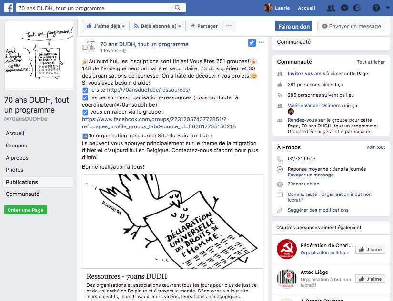Click the search magnifier icon
393x301 pixels.
178,8
